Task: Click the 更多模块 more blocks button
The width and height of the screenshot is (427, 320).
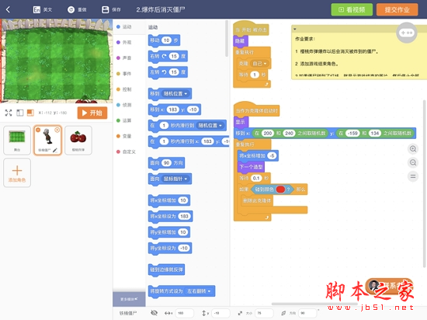Action: (x=129, y=299)
